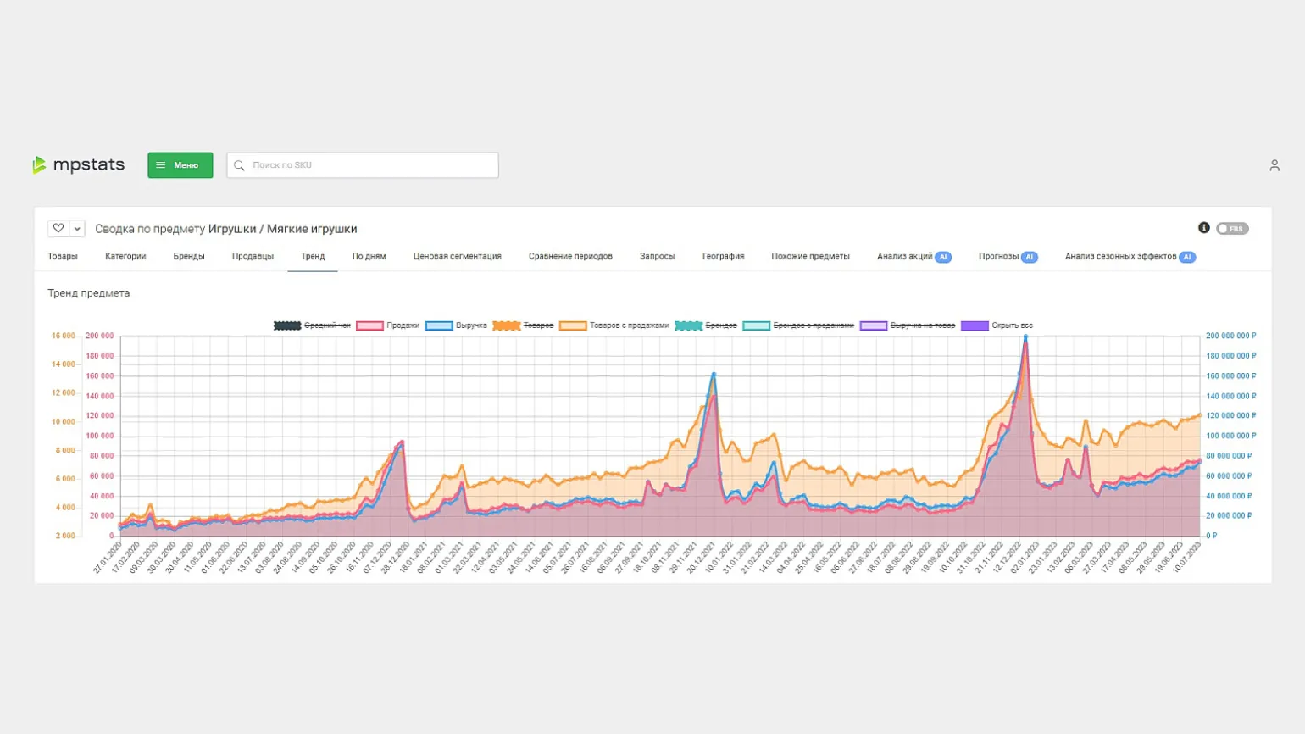Click the Игрушки / Мягкие игрушки subject title
This screenshot has width=1305, height=734.
282,229
